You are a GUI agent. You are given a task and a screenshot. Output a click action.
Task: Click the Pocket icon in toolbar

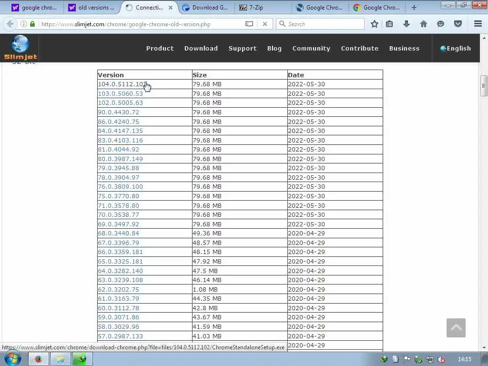point(458,24)
